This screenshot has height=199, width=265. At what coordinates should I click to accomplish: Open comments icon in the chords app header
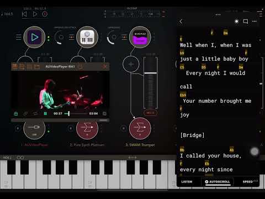point(246,22)
